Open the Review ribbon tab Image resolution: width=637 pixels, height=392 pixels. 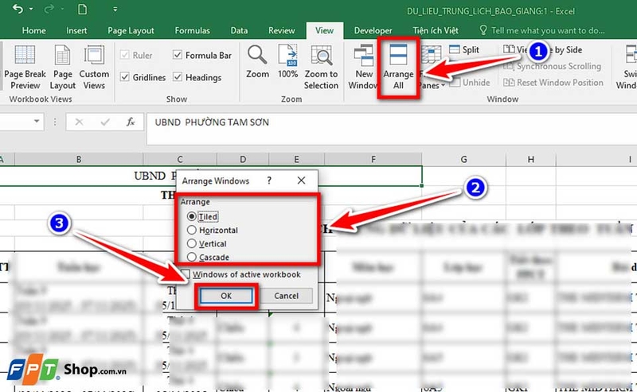[x=282, y=30]
